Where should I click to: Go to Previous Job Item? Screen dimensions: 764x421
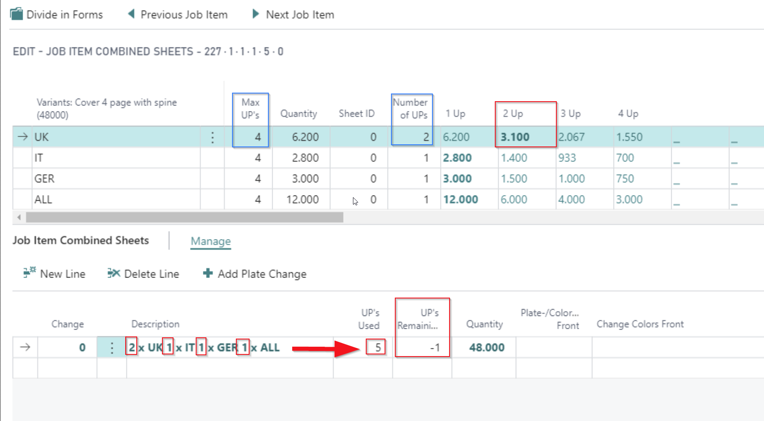click(184, 15)
